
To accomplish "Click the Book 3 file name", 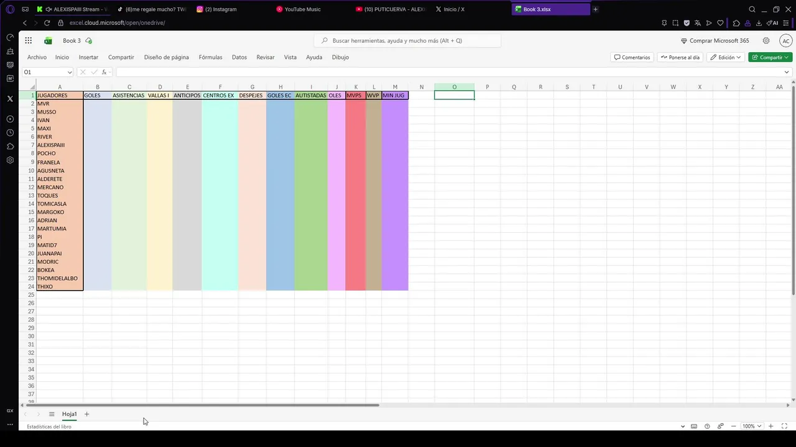I will [x=72, y=40].
